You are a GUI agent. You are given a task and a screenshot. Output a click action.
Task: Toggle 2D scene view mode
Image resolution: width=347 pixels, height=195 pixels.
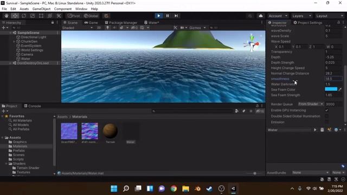click(x=99, y=28)
